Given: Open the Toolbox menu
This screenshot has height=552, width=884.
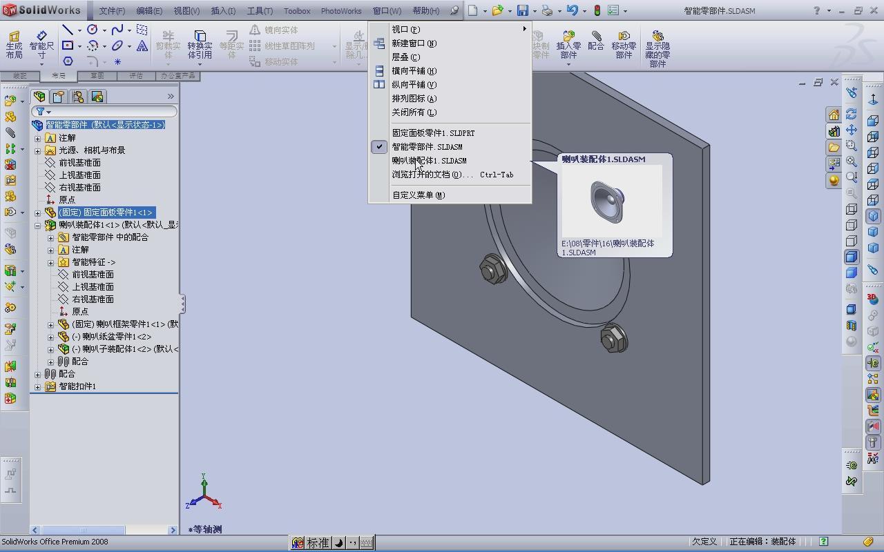Looking at the screenshot, I should (x=297, y=11).
